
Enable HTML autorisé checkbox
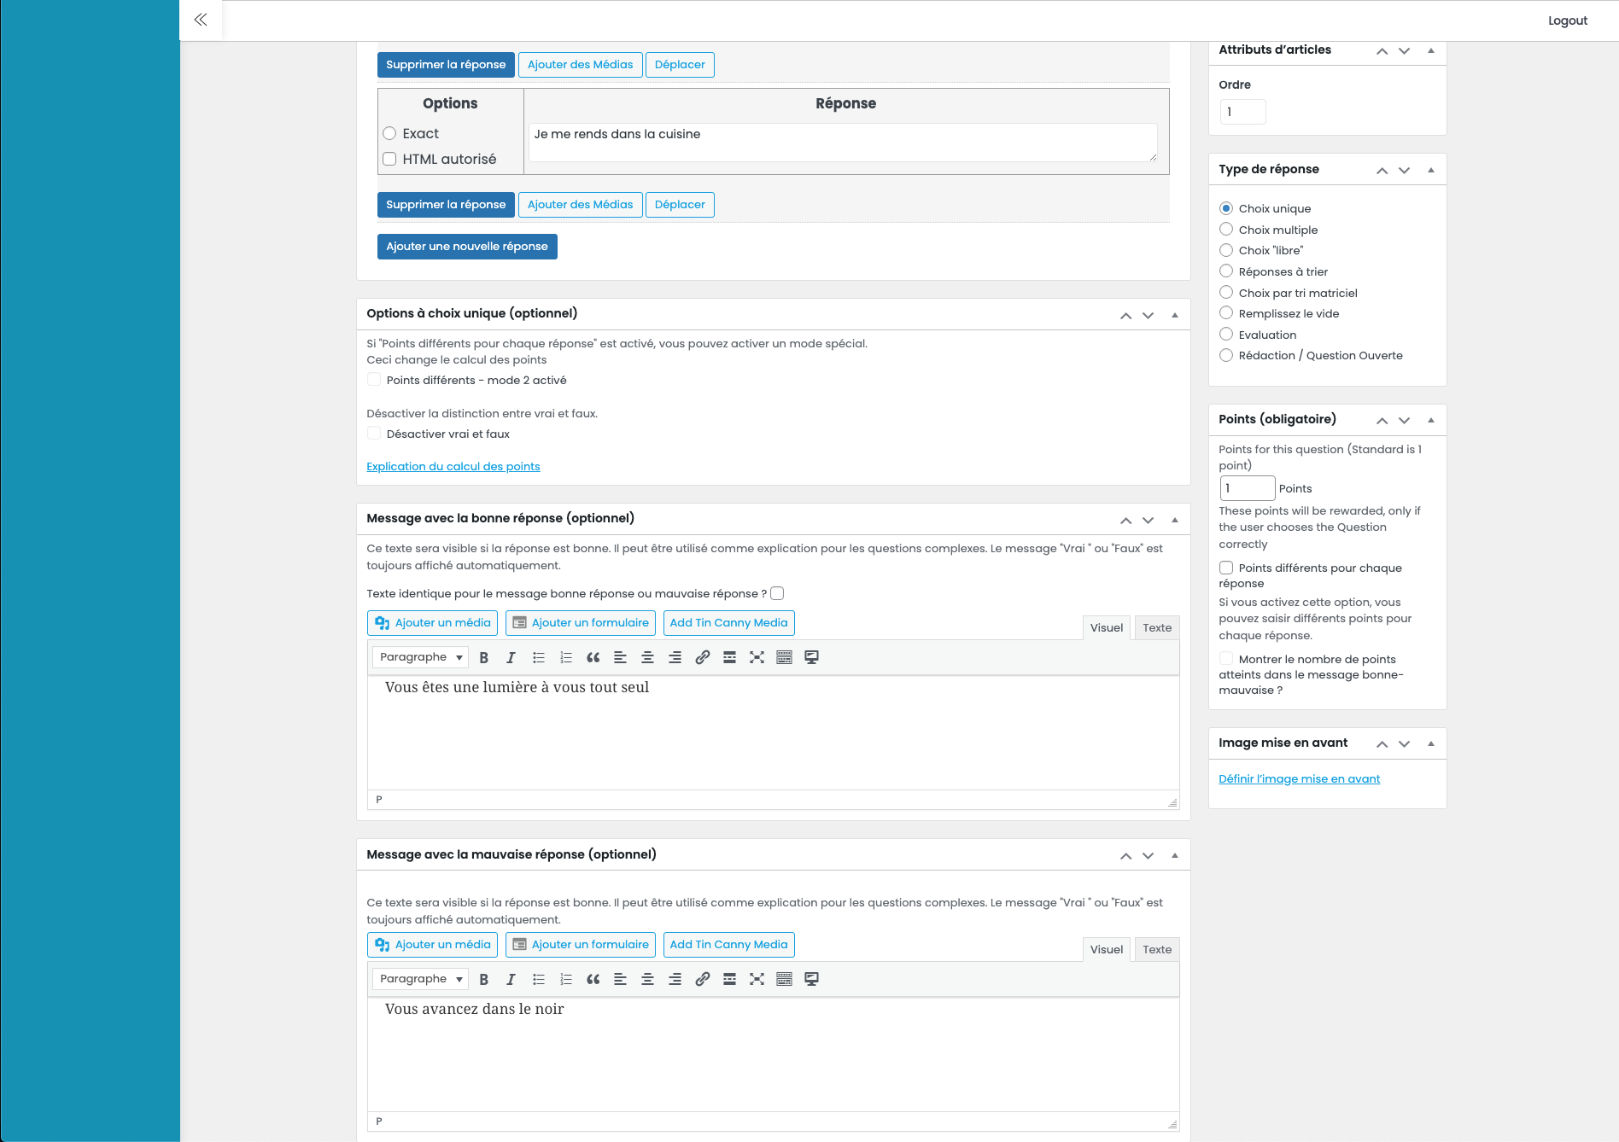click(x=389, y=159)
